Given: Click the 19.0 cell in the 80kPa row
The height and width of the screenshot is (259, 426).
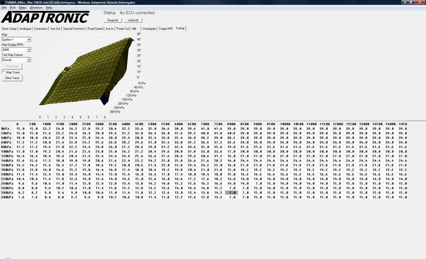Looking at the screenshot, I should click(x=231, y=147).
